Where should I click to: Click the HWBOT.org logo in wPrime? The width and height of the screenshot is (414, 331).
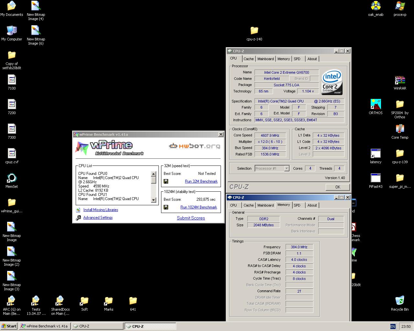coord(195,146)
